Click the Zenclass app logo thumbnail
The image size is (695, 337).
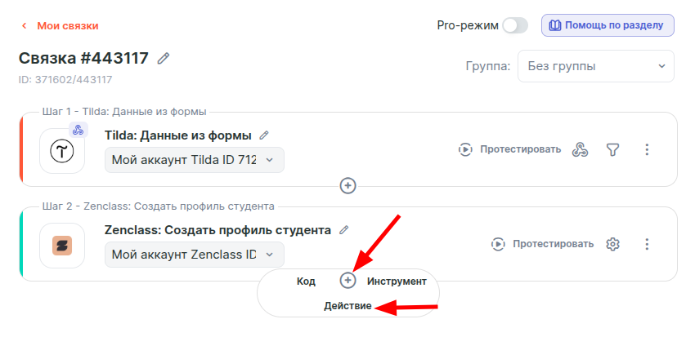coord(62,245)
